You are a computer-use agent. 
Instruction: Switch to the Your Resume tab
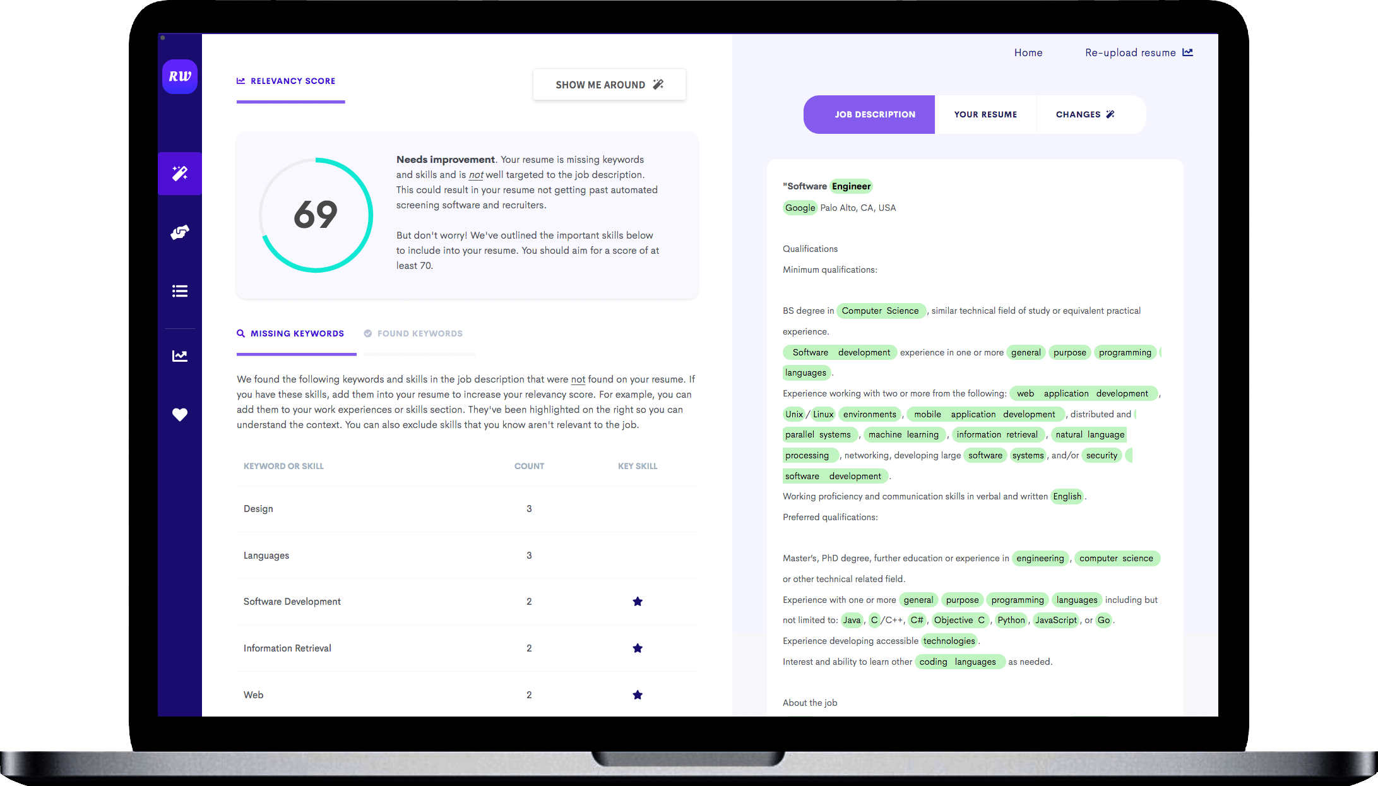point(984,114)
